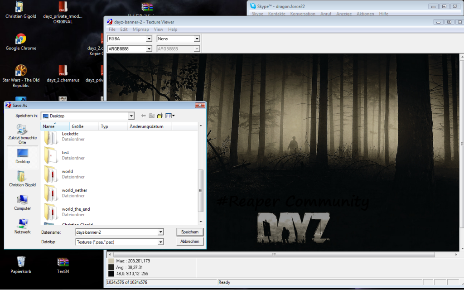Click the Speichern button
464x290 pixels.
pos(190,232)
